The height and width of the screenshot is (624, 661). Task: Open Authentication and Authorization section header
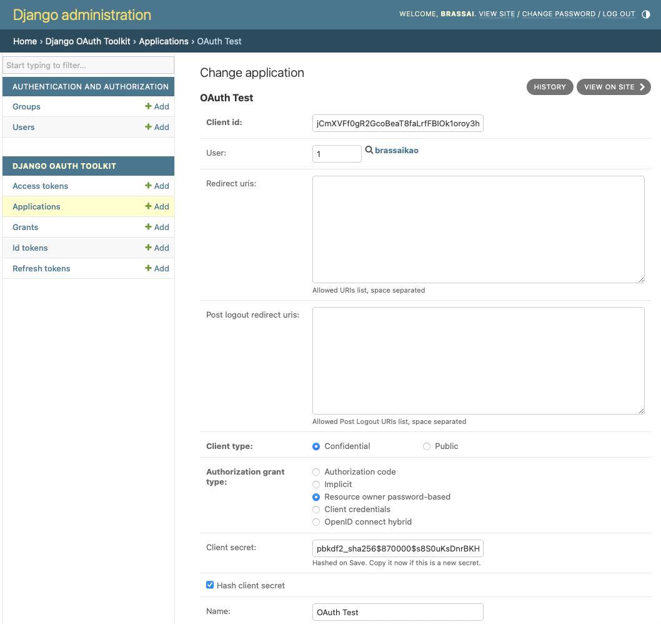point(90,86)
